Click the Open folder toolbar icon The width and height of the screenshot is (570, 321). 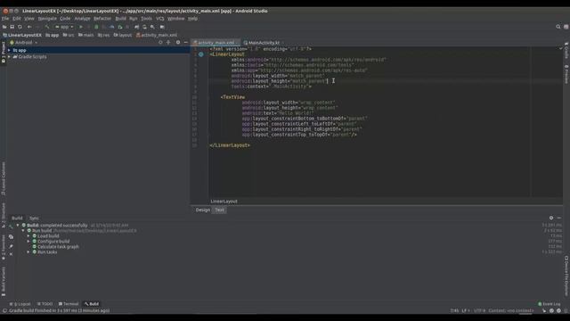pyautogui.click(x=4, y=27)
